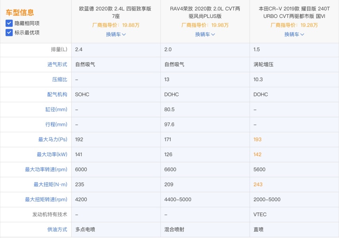
Task: Click the 6600 power rpm value
Action: pyautogui.click(x=170, y=169)
